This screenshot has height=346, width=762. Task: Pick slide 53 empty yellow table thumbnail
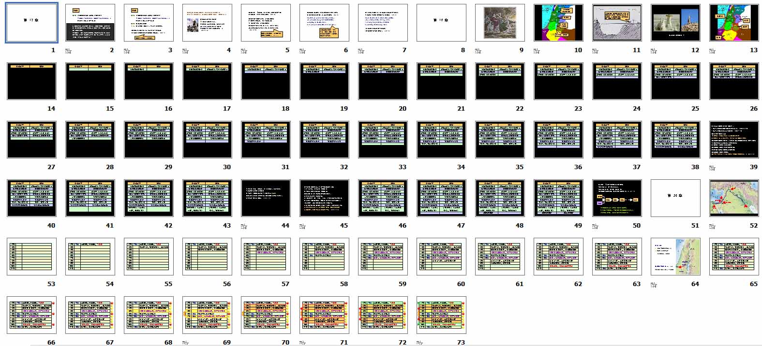31,257
